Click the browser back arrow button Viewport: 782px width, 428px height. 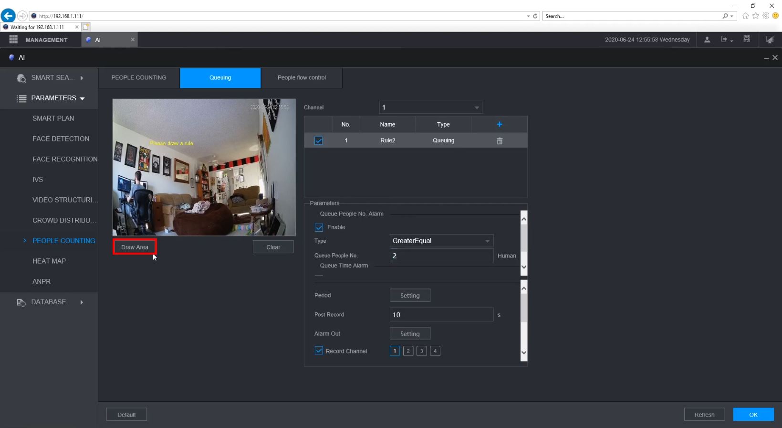tap(8, 16)
